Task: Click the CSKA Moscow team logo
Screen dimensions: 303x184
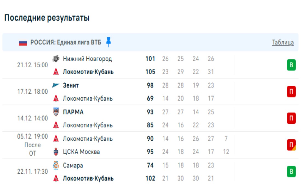Action: tap(56, 152)
